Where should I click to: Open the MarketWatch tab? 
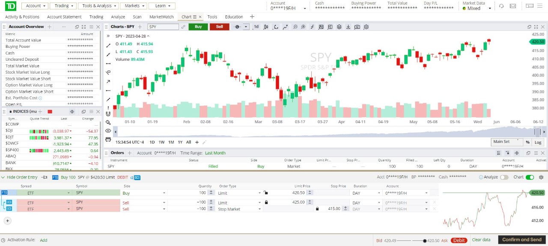tap(161, 17)
